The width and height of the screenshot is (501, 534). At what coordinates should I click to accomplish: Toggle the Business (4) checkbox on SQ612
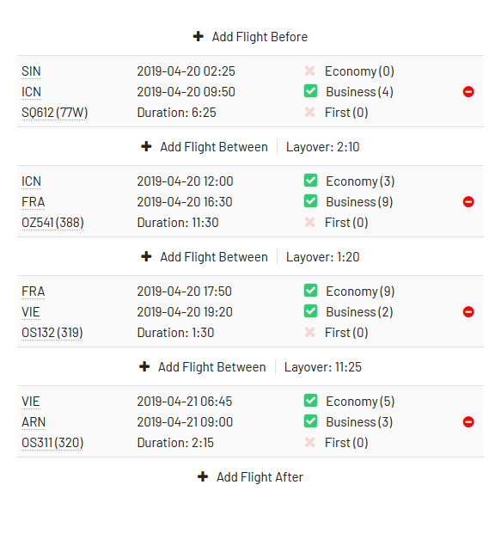coord(310,91)
